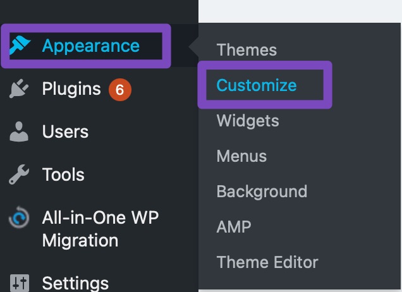Image resolution: width=402 pixels, height=292 pixels.
Task: Click the Settings sliders icon
Action: [x=19, y=283]
